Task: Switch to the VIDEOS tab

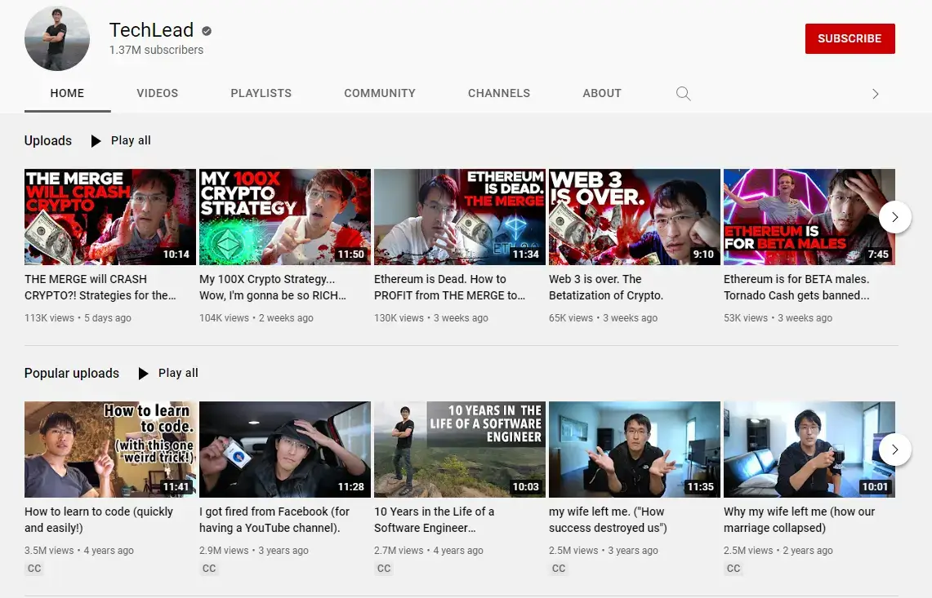Action: 157,93
